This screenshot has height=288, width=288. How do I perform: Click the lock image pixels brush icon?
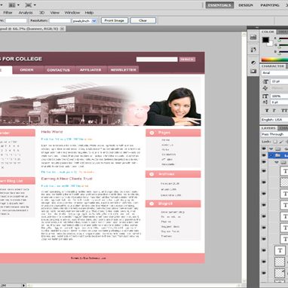[x=281, y=142]
